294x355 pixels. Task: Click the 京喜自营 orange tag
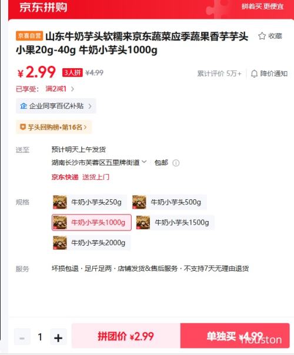[29, 36]
